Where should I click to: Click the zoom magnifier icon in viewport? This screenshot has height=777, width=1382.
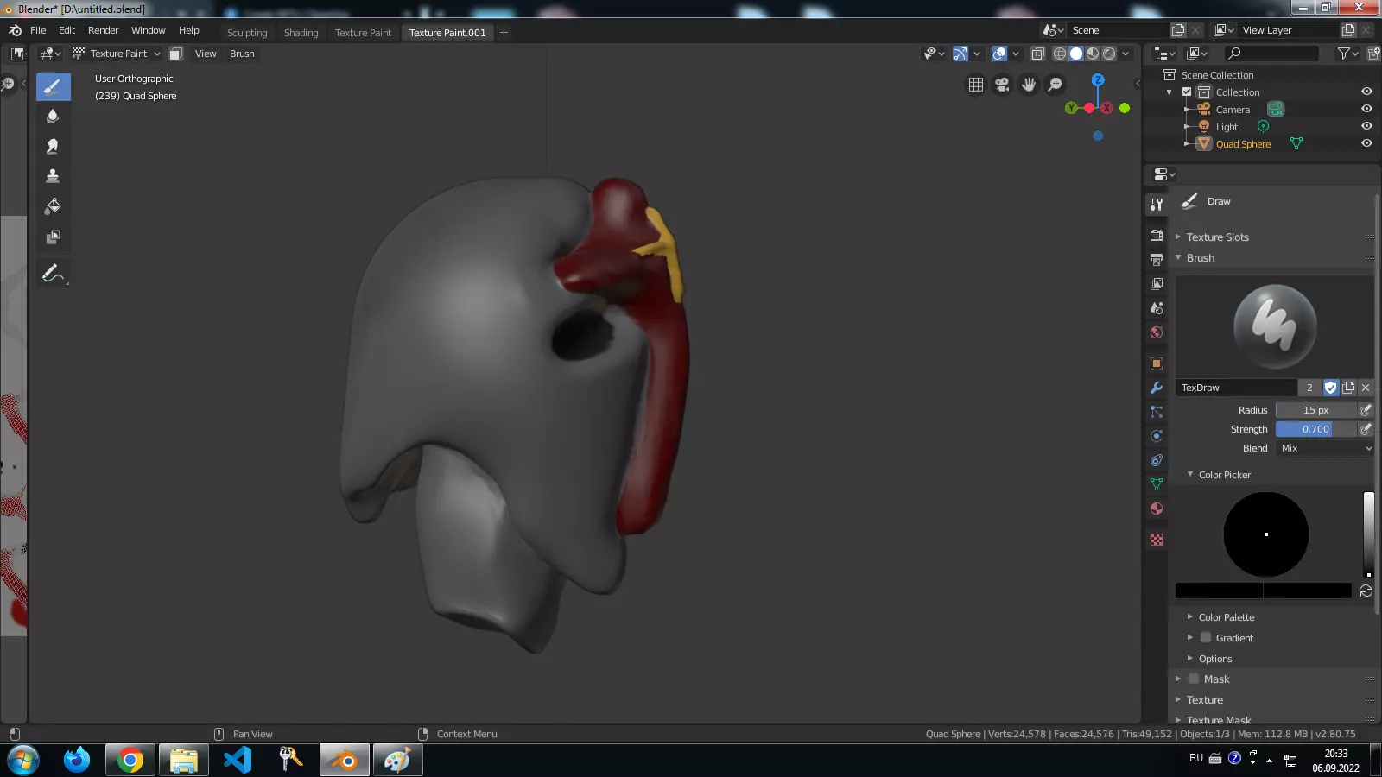(x=1056, y=85)
